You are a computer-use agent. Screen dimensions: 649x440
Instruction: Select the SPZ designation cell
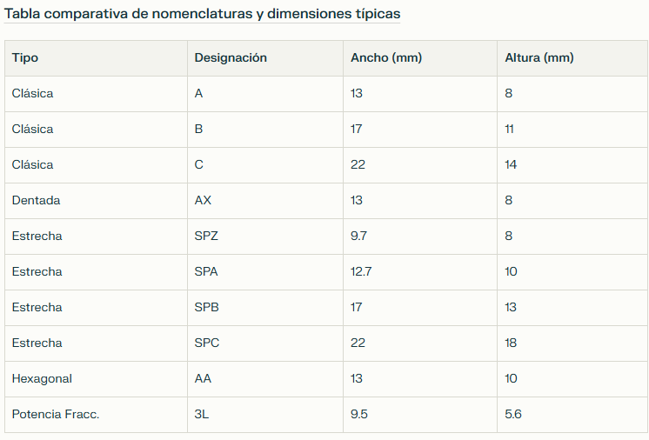tap(265, 237)
